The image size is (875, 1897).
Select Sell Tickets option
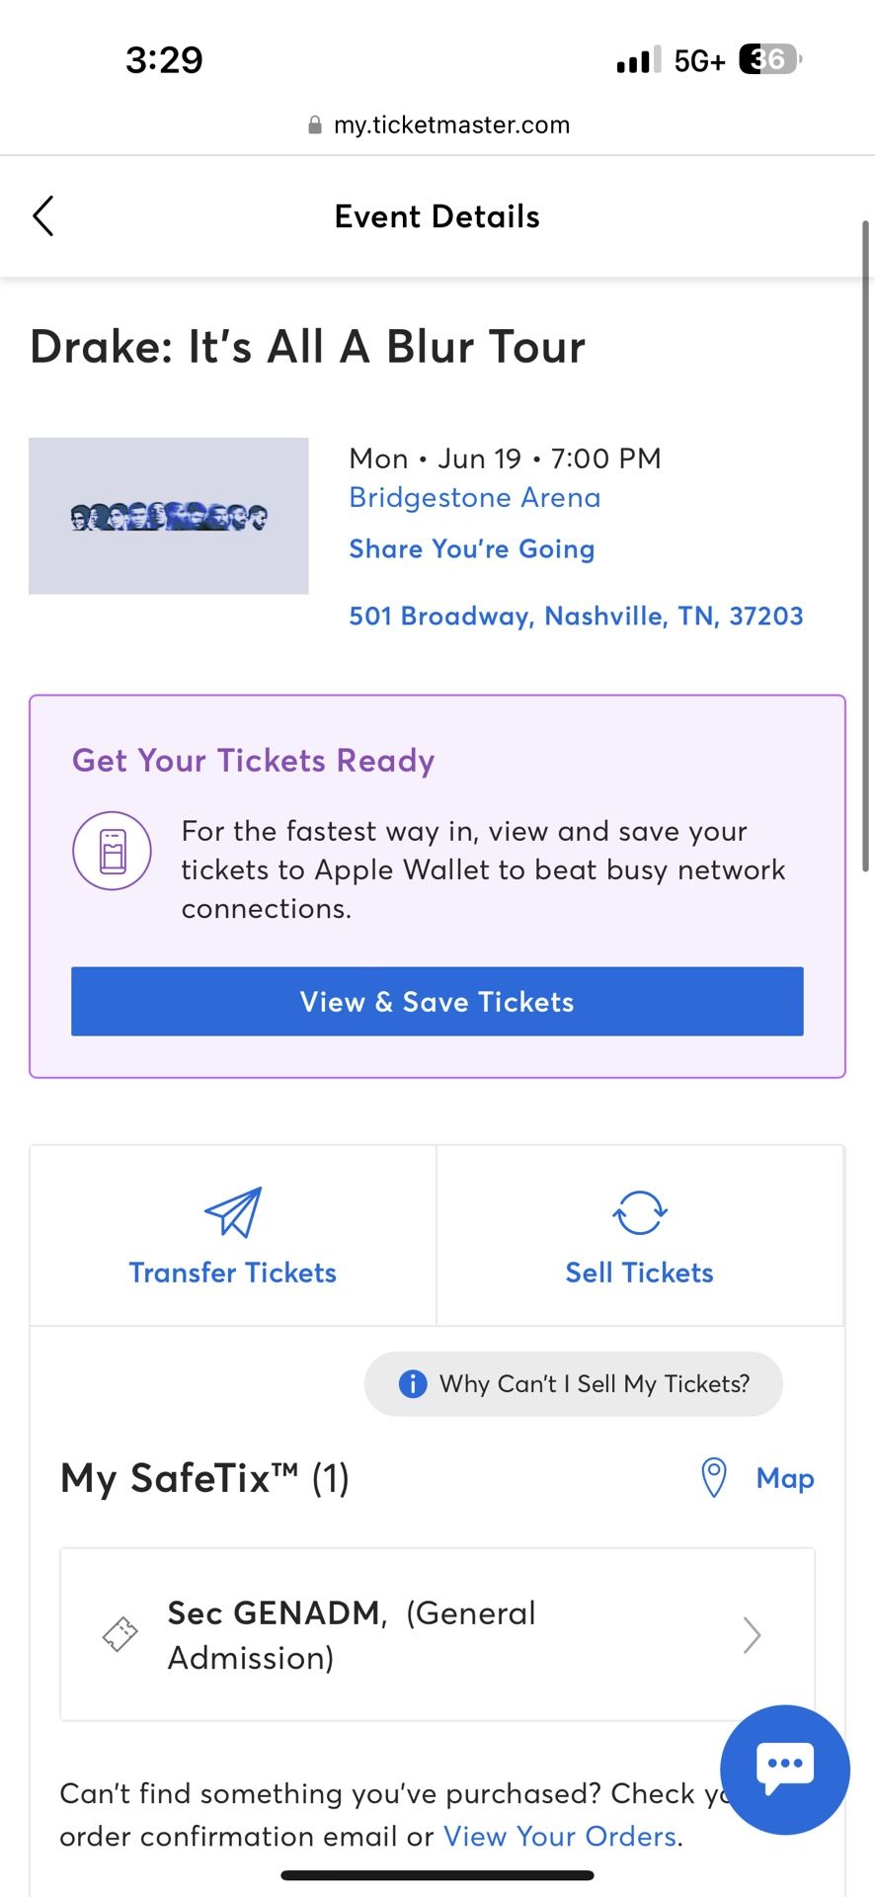[640, 1236]
